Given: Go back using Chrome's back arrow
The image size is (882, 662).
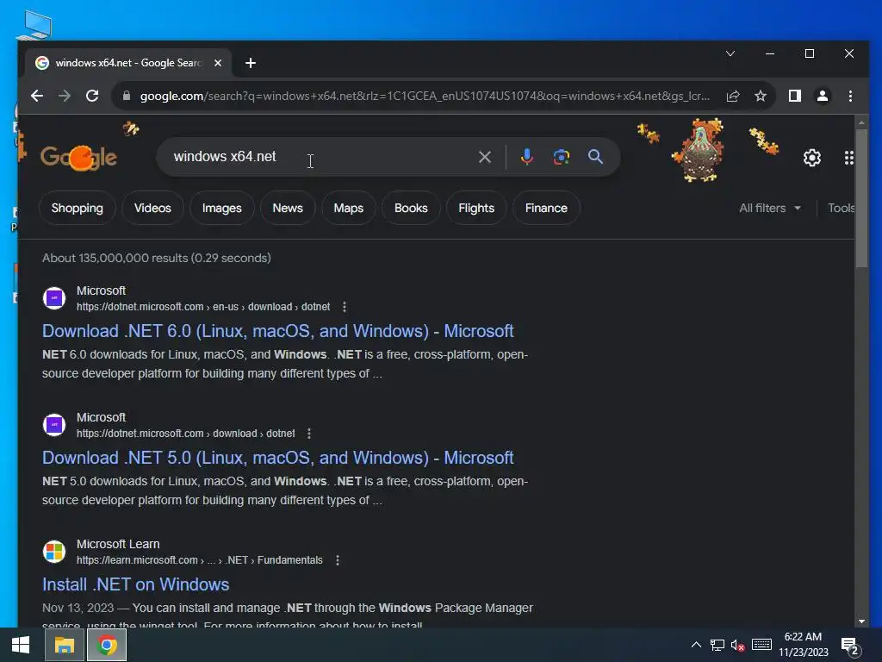Looking at the screenshot, I should click(37, 96).
